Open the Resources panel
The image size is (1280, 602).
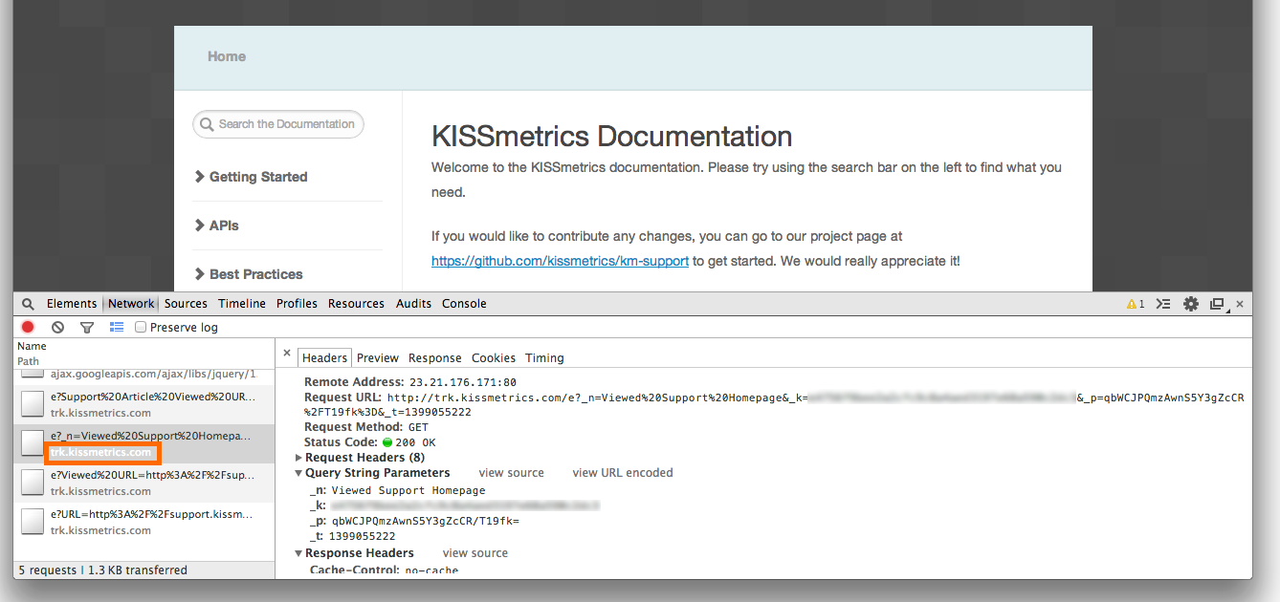pos(356,304)
